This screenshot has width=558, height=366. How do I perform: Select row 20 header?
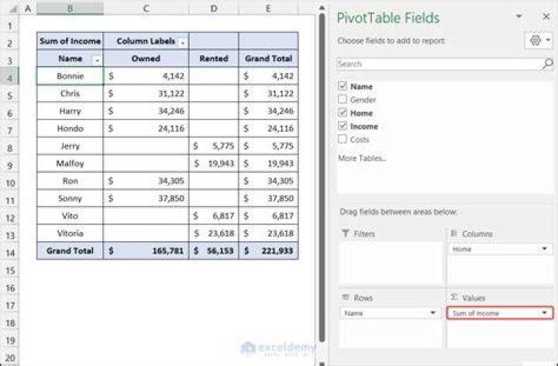9,357
